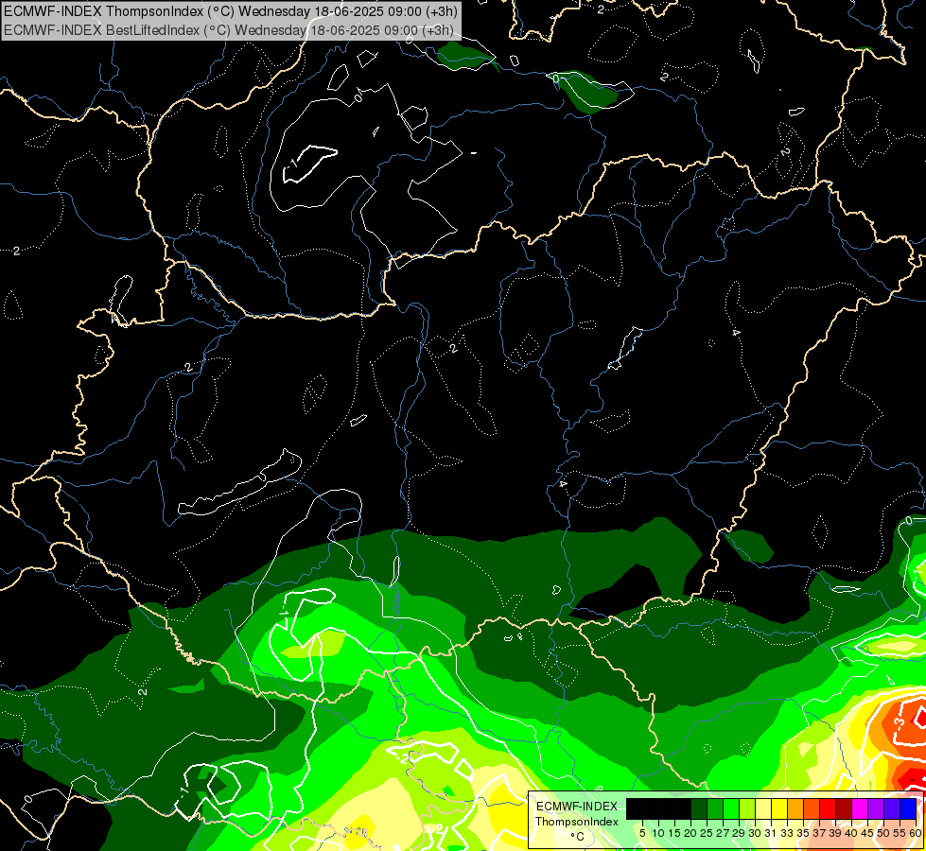Click the legend label ThompsonIndex
This screenshot has width=926, height=851.
point(577,822)
